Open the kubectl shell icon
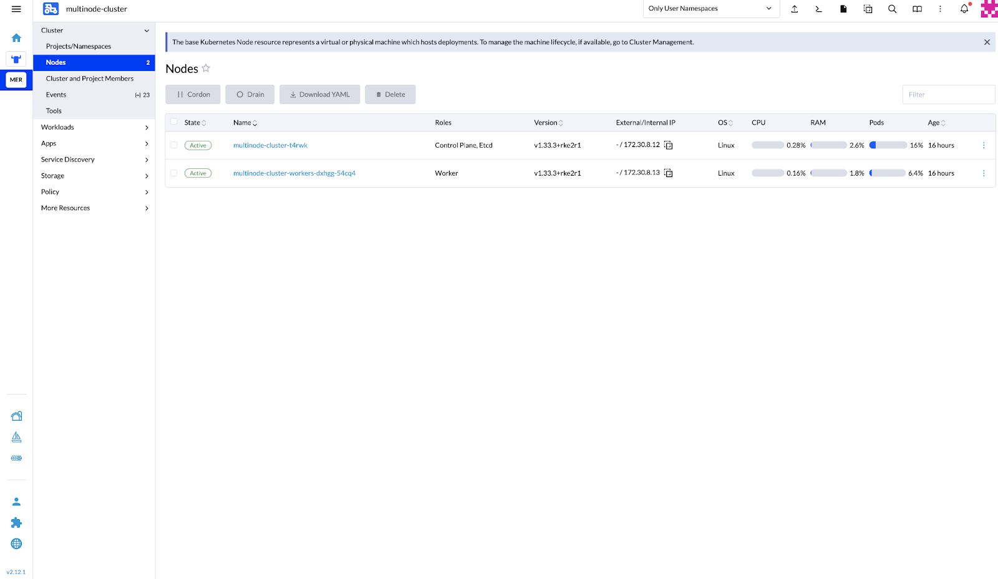Viewport: 998px width, 579px height. 818,9
